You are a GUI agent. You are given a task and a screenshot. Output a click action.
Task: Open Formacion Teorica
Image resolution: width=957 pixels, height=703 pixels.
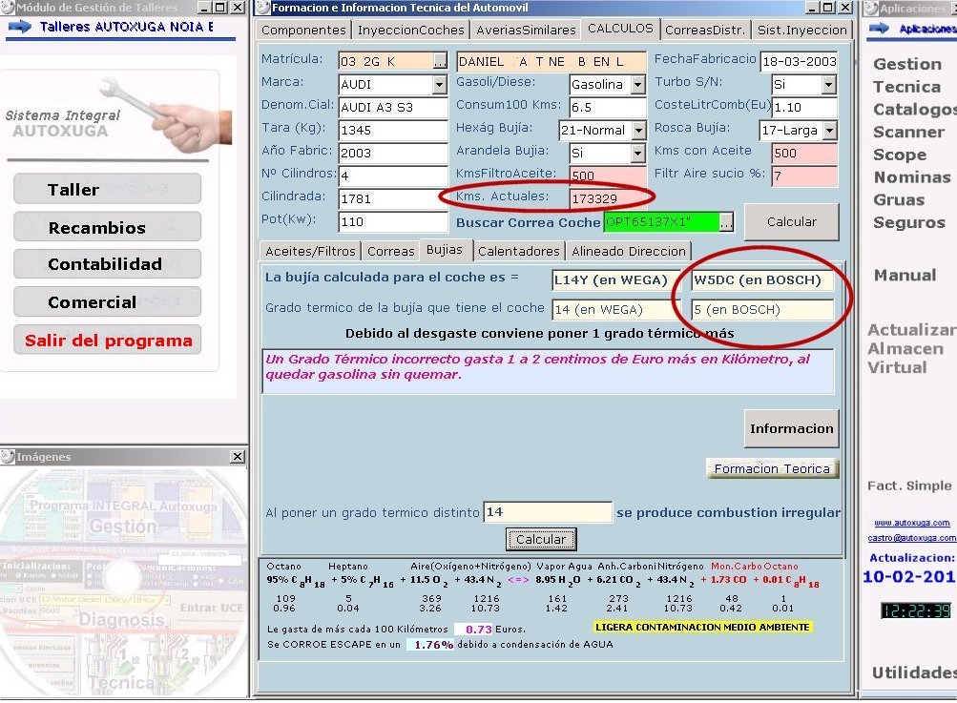772,468
